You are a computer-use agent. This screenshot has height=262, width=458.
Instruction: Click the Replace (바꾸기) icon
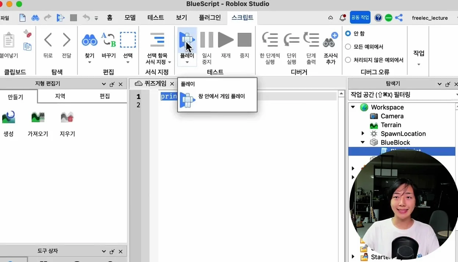coord(108,40)
